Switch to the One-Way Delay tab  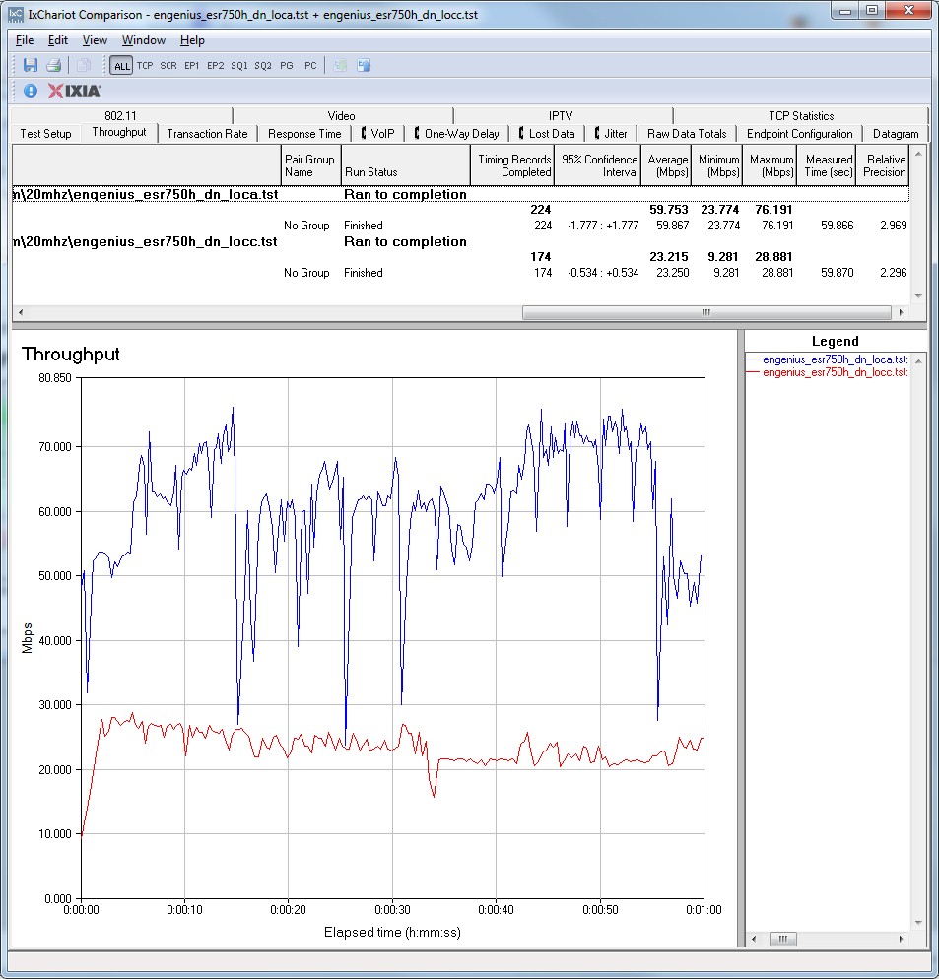[456, 134]
